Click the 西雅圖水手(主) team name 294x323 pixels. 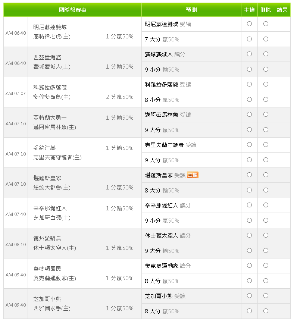(x=51, y=308)
